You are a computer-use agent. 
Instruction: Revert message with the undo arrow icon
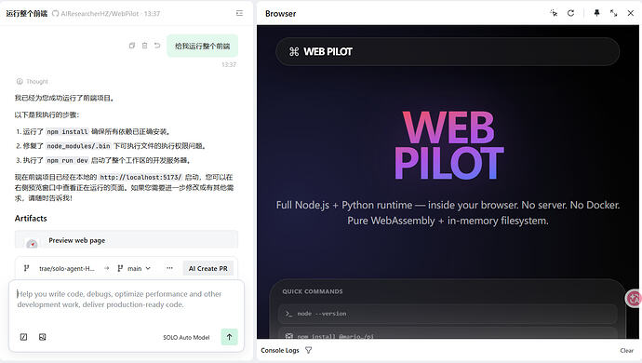[157, 46]
